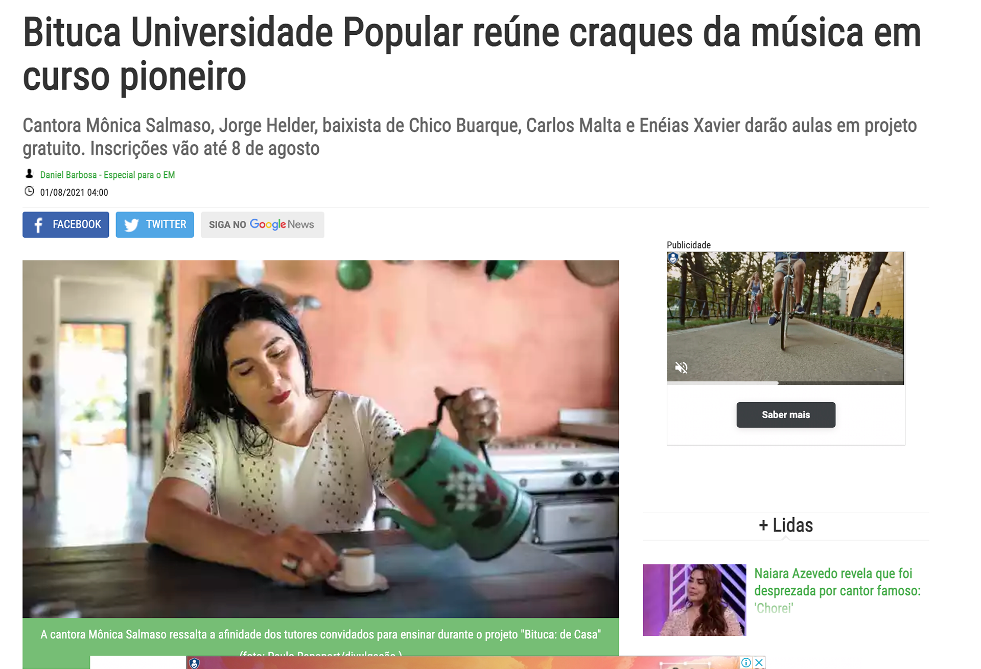Open author Daniel Barbosa link

[x=107, y=175]
